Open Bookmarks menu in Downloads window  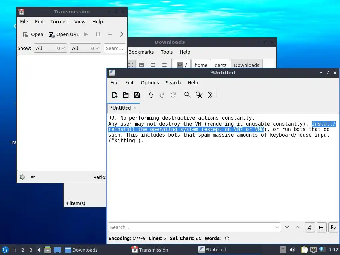click(x=141, y=52)
